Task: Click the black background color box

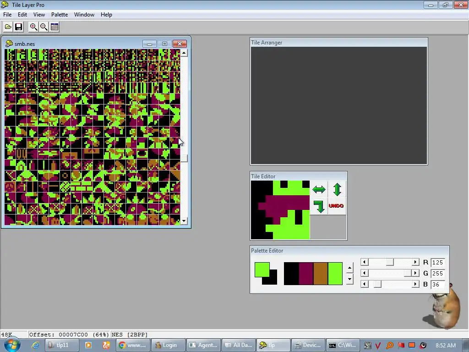Action: click(273, 280)
